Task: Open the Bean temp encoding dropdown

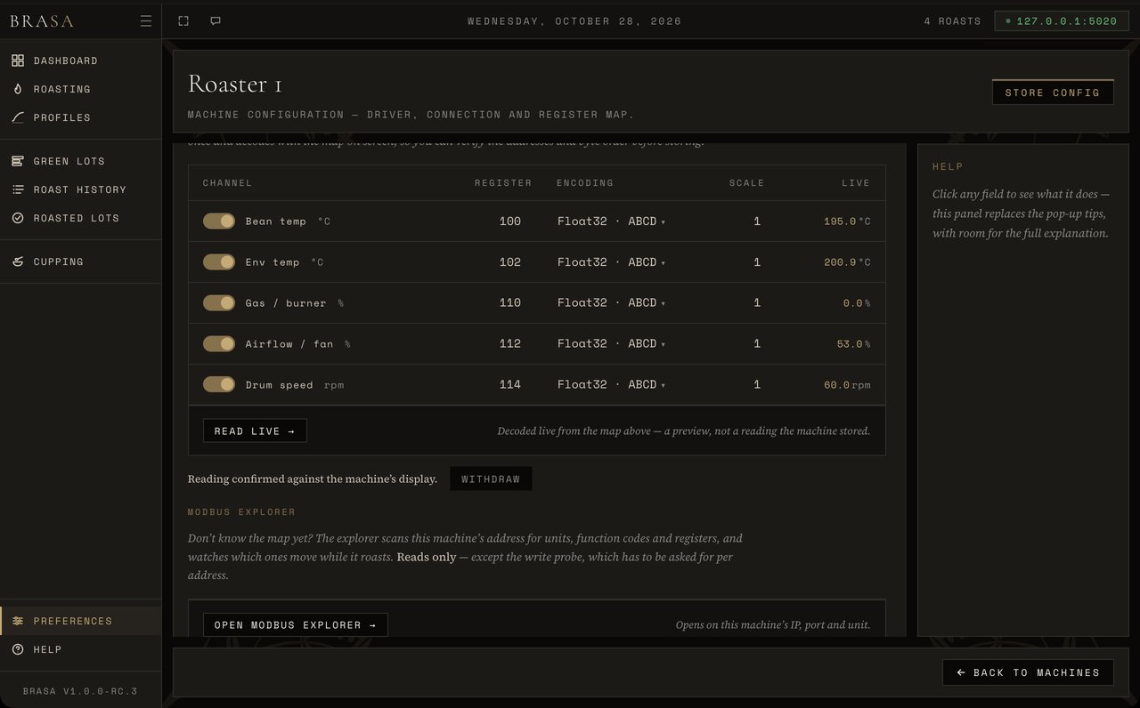Action: pos(612,221)
